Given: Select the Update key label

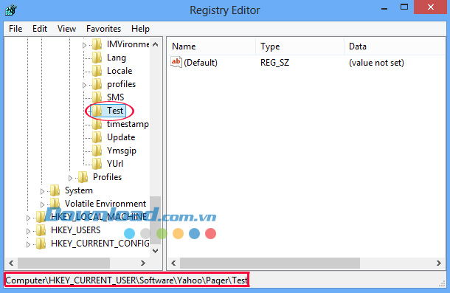Looking at the screenshot, I should pos(121,137).
